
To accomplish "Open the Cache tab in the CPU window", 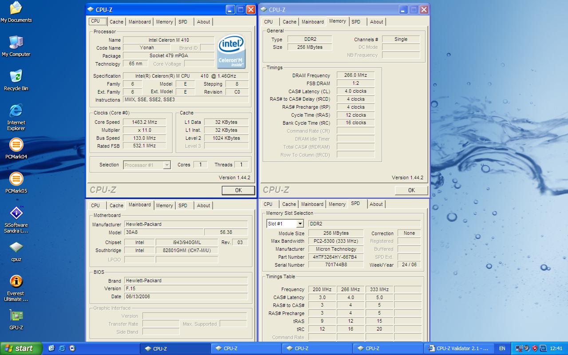I will click(116, 22).
